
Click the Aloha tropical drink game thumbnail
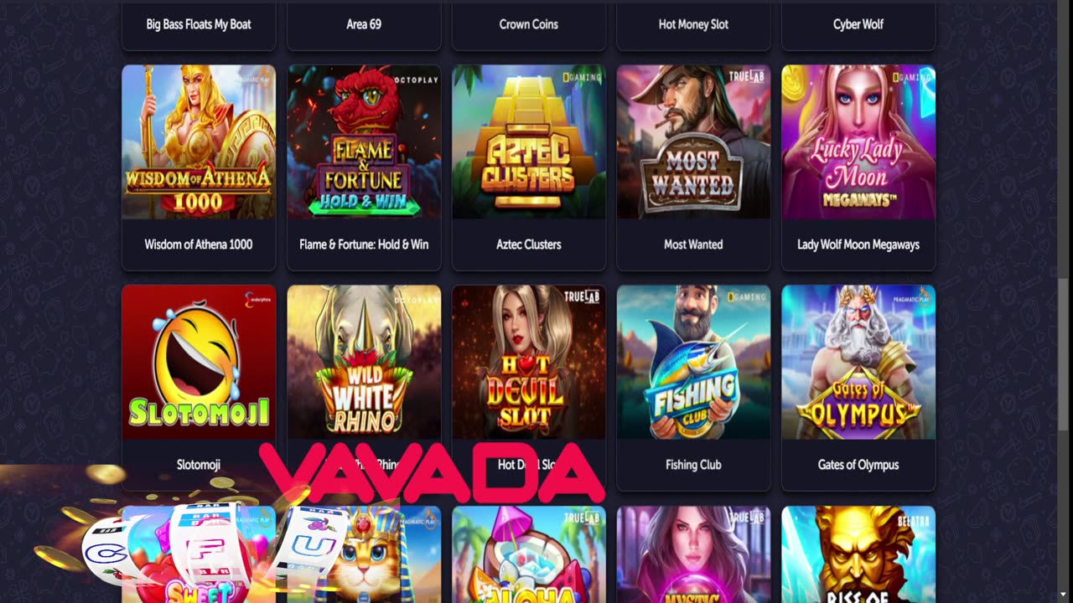pos(528,554)
